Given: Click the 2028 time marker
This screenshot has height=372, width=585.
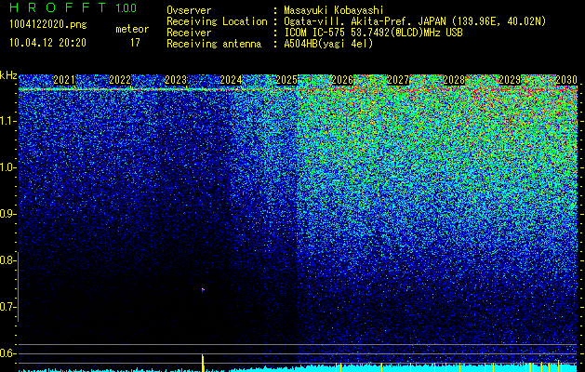Looking at the screenshot, I should coord(454,80).
